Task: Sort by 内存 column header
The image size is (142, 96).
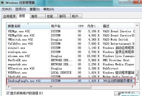Action: [93, 26]
